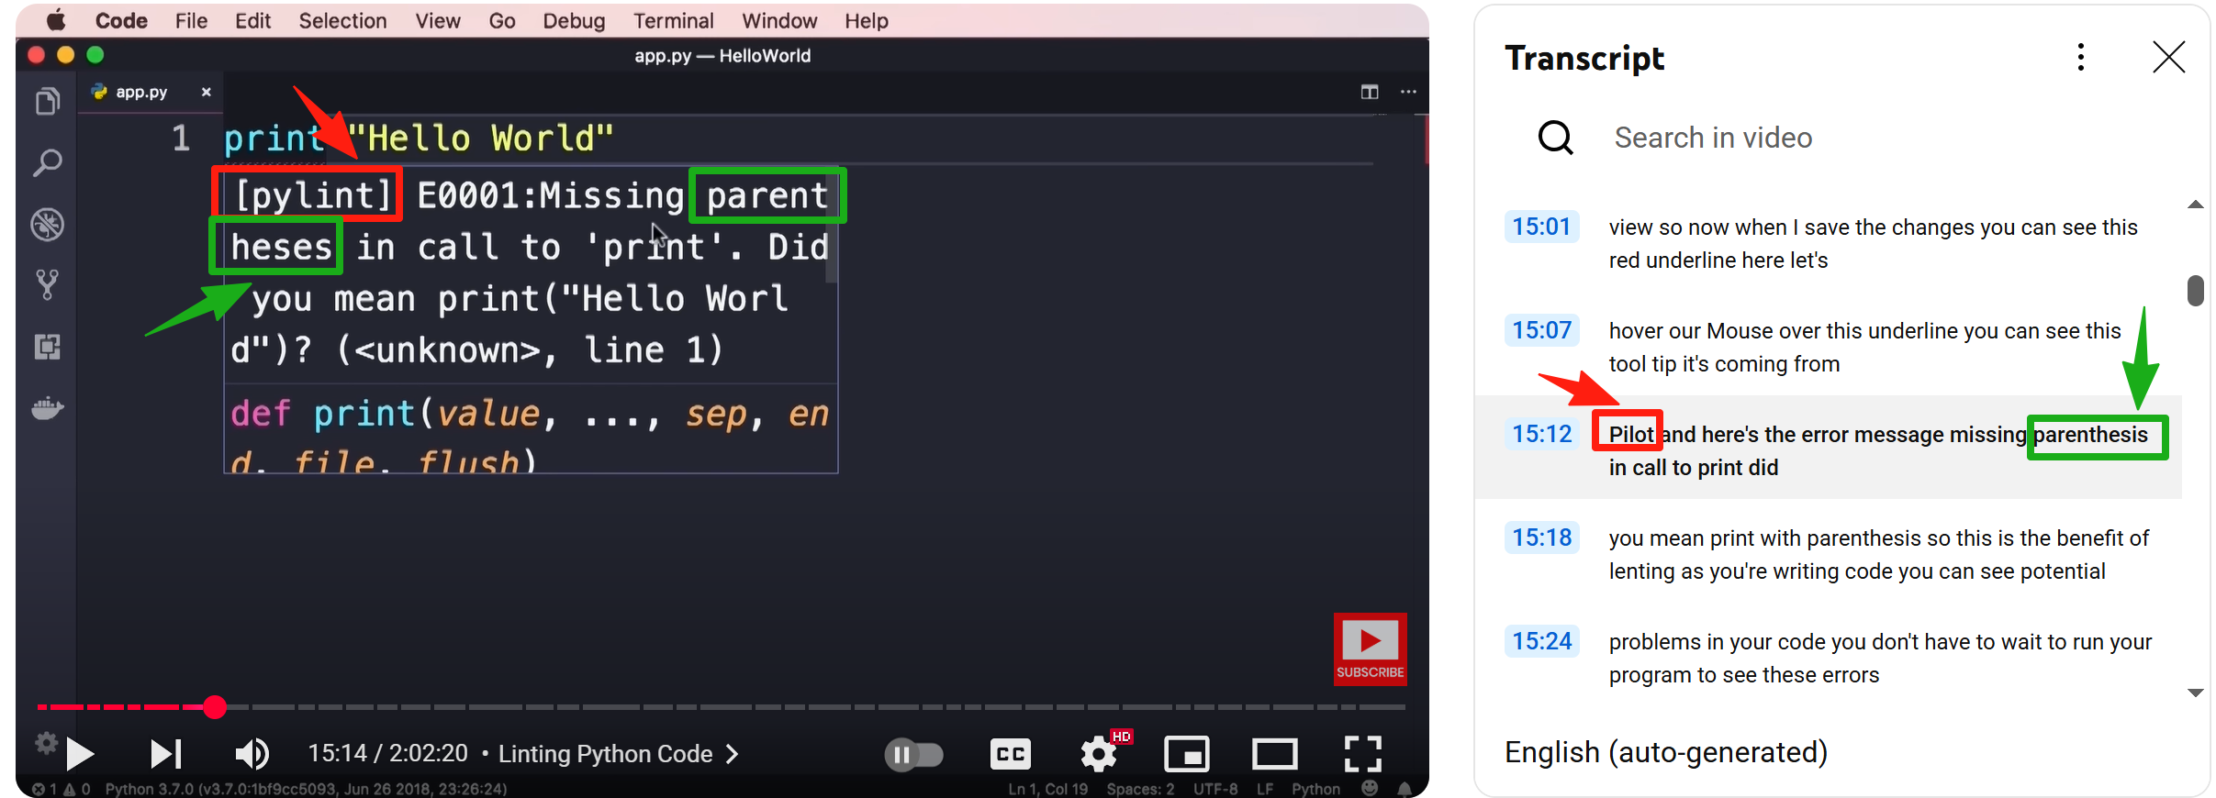The height and width of the screenshot is (798, 2216).
Task: Open the Apple menu
Action: pos(56,20)
